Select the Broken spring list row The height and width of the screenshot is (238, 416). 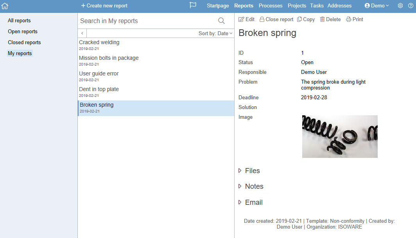156,108
